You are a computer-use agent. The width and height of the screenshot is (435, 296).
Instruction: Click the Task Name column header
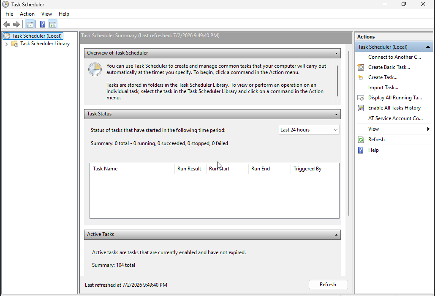pos(132,169)
